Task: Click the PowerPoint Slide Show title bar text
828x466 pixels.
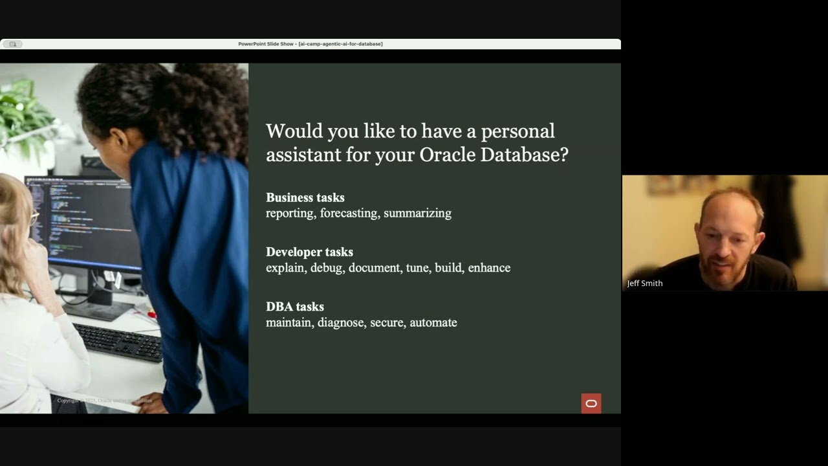Action: pyautogui.click(x=310, y=44)
